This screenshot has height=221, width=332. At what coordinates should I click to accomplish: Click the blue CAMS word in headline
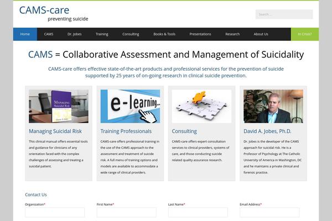(x=40, y=54)
